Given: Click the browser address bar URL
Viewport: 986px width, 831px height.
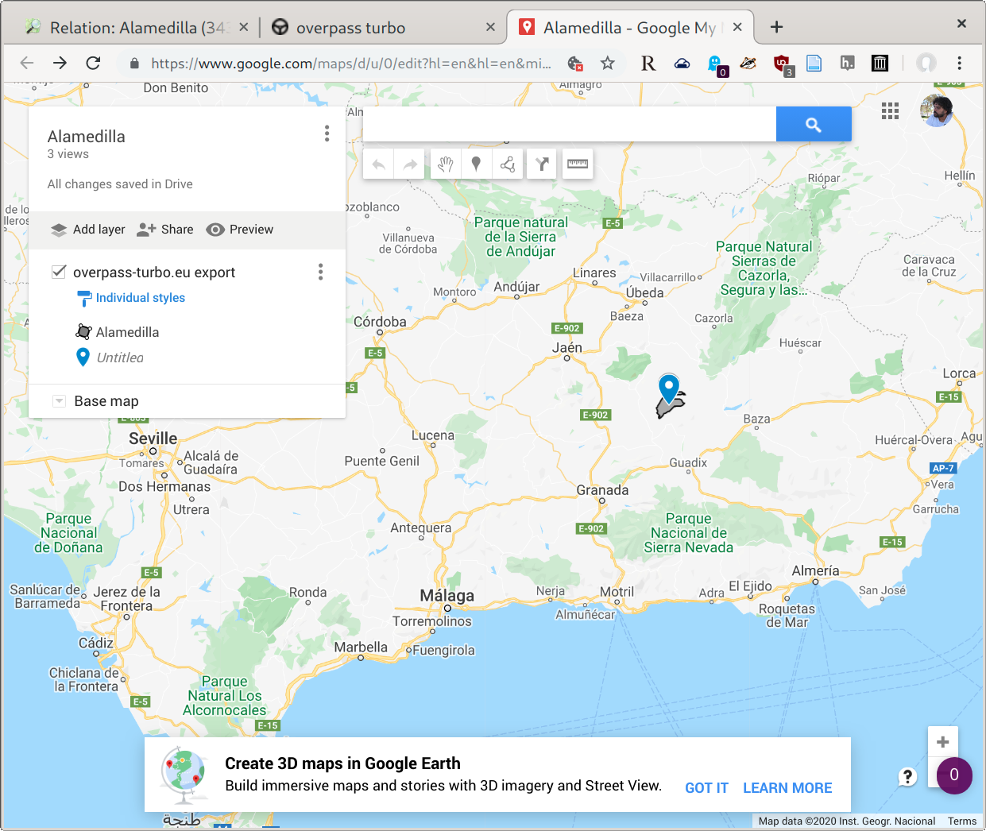Looking at the screenshot, I should pos(350,64).
